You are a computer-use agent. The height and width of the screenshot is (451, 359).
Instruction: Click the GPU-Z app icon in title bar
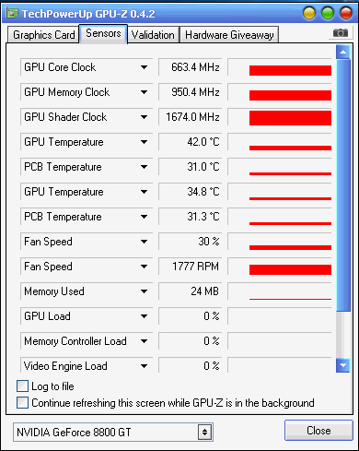12,13
